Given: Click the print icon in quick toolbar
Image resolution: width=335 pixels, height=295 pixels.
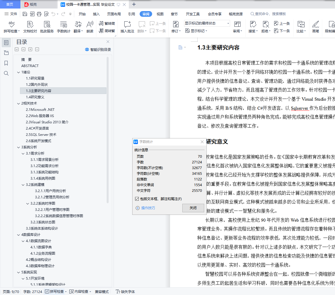Looking at the screenshot, I should tap(39, 14).
